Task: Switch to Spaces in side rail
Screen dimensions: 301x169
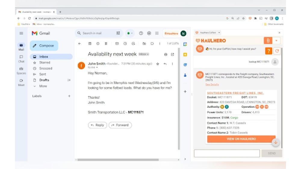Action: coord(21,71)
